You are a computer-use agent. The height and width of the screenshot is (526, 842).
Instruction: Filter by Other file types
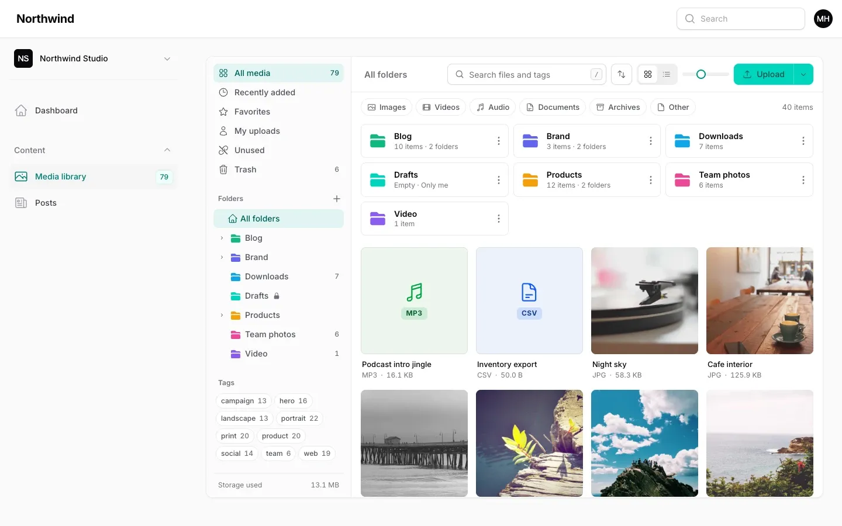[673, 107]
